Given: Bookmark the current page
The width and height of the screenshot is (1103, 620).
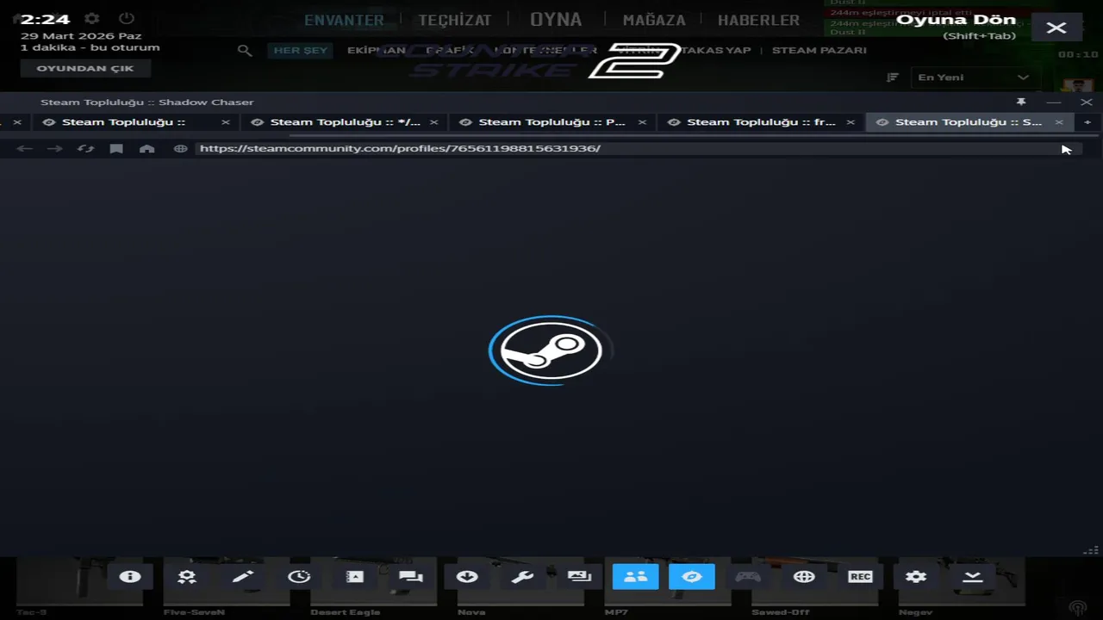Looking at the screenshot, I should 116,149.
